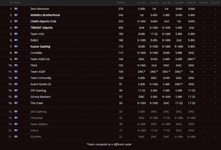This screenshot has height=150, width=221.
Task: Click the flag icon beside Avant Garde (3)
Action: coord(16,84)
